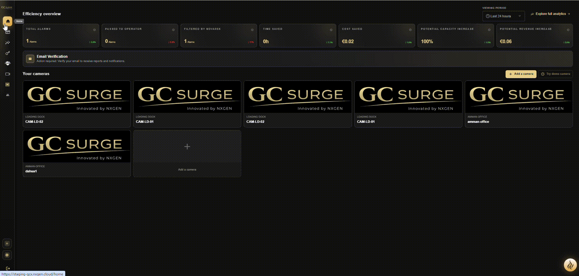Click the Your cameras heading

tap(36, 74)
